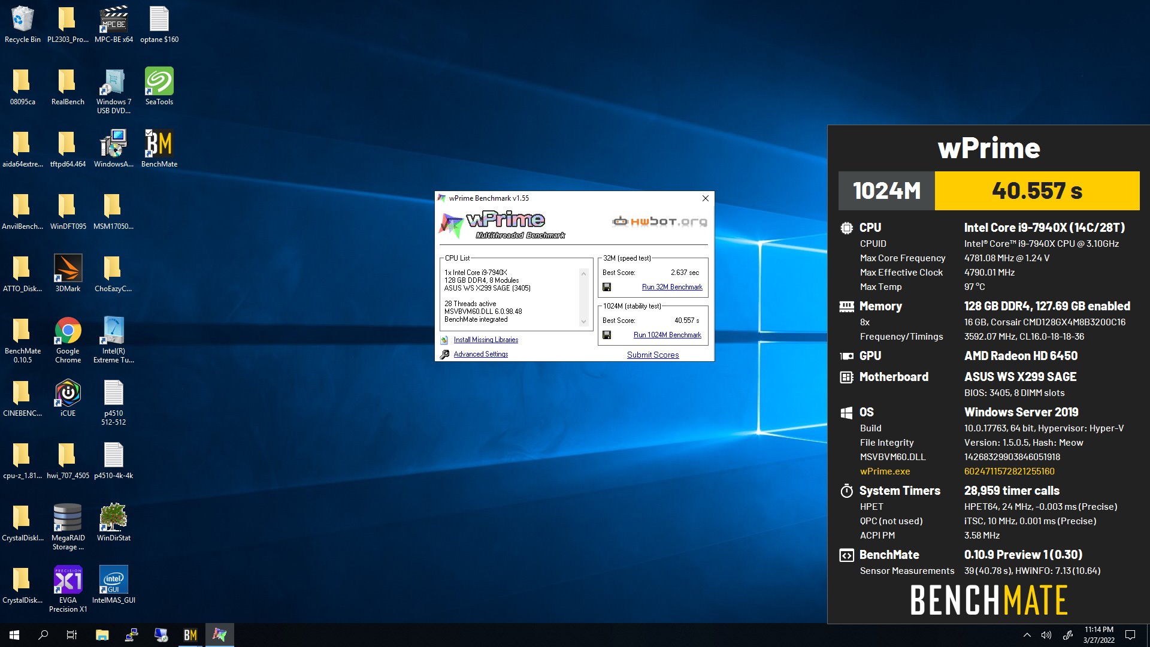
Task: Open iCUE desktop shortcut
Action: tap(68, 398)
